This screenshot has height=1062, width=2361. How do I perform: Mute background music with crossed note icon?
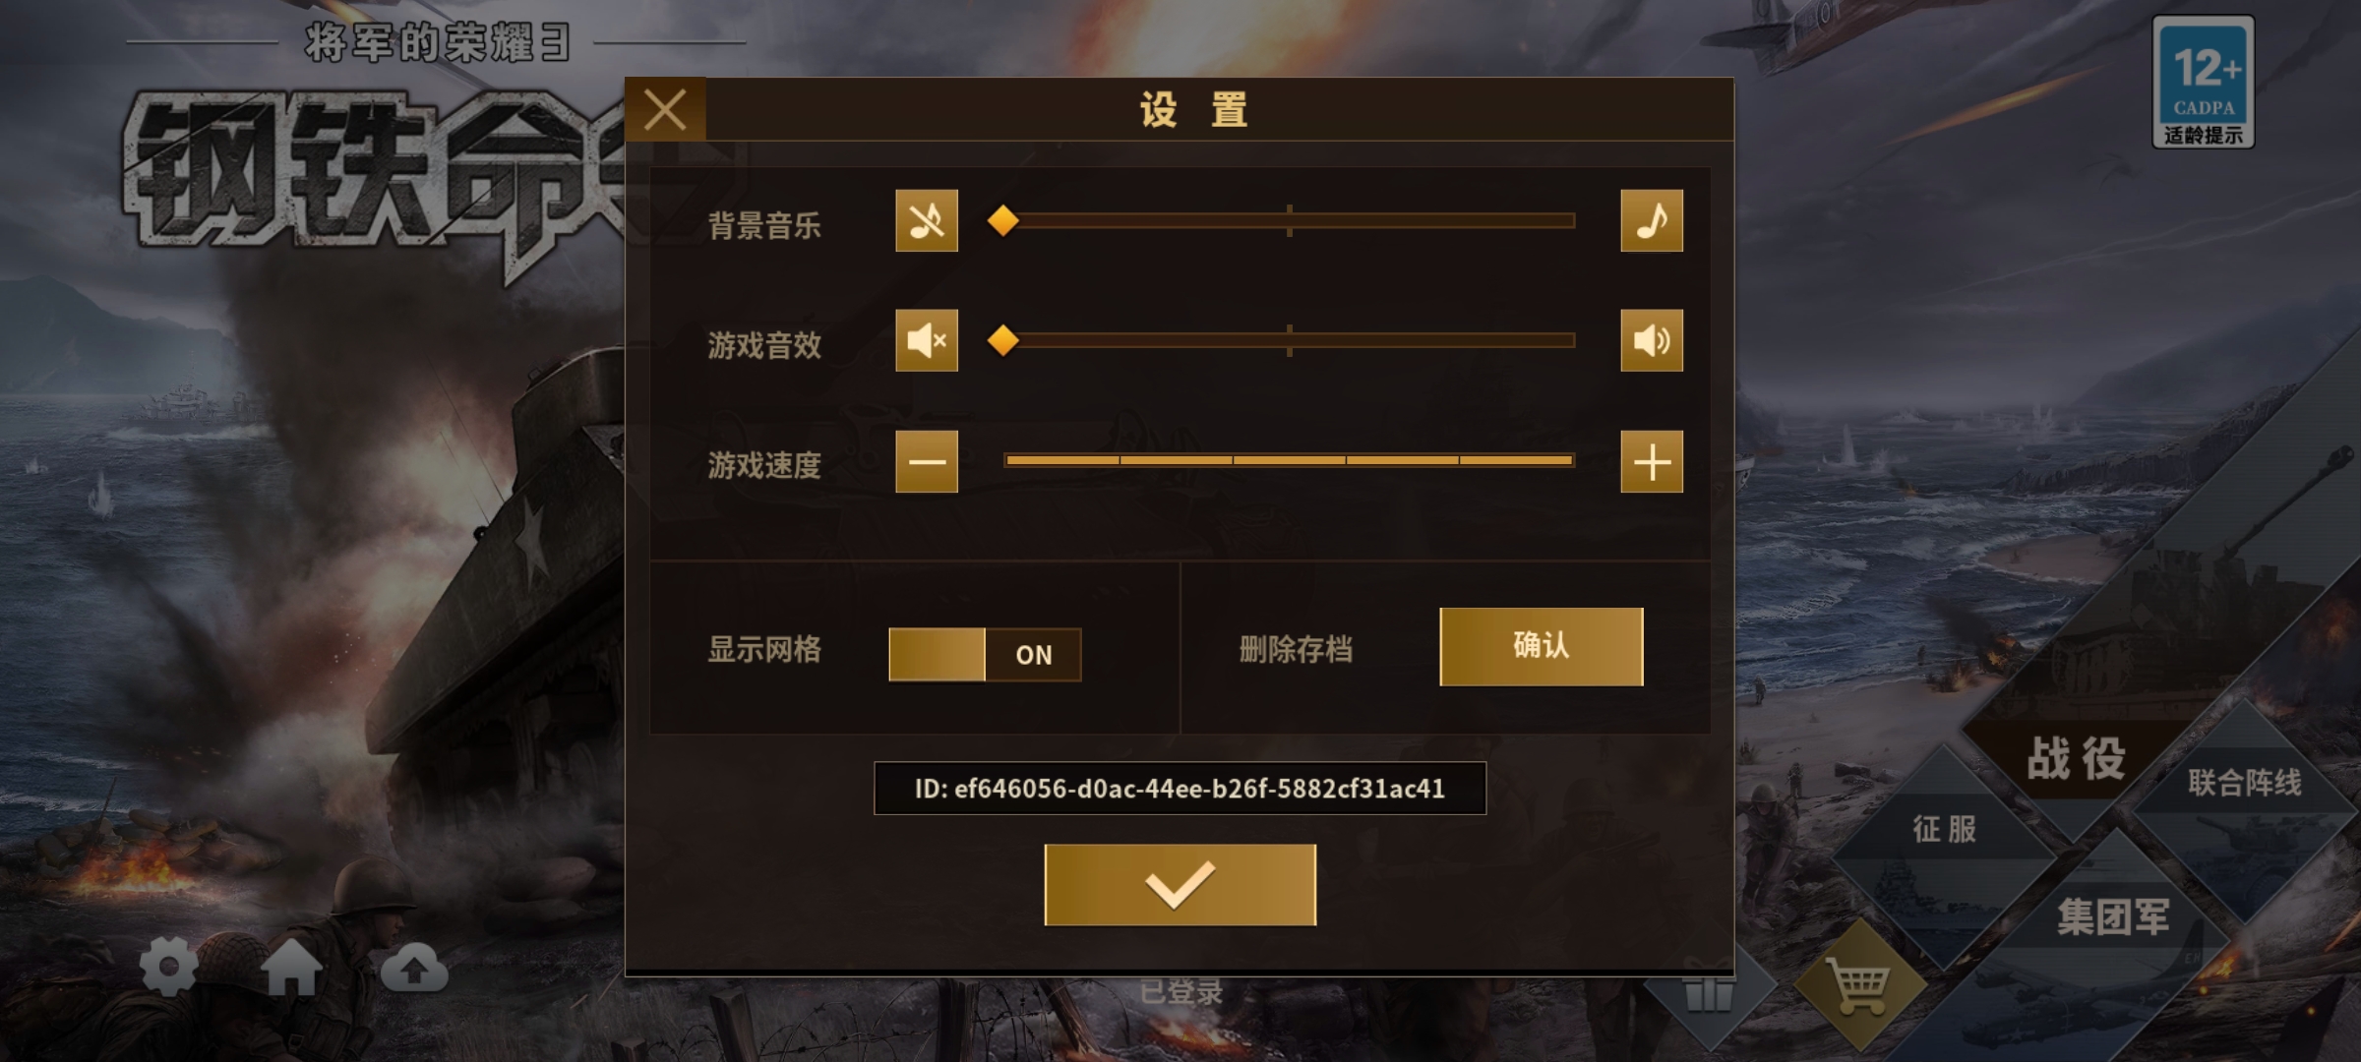(x=926, y=220)
